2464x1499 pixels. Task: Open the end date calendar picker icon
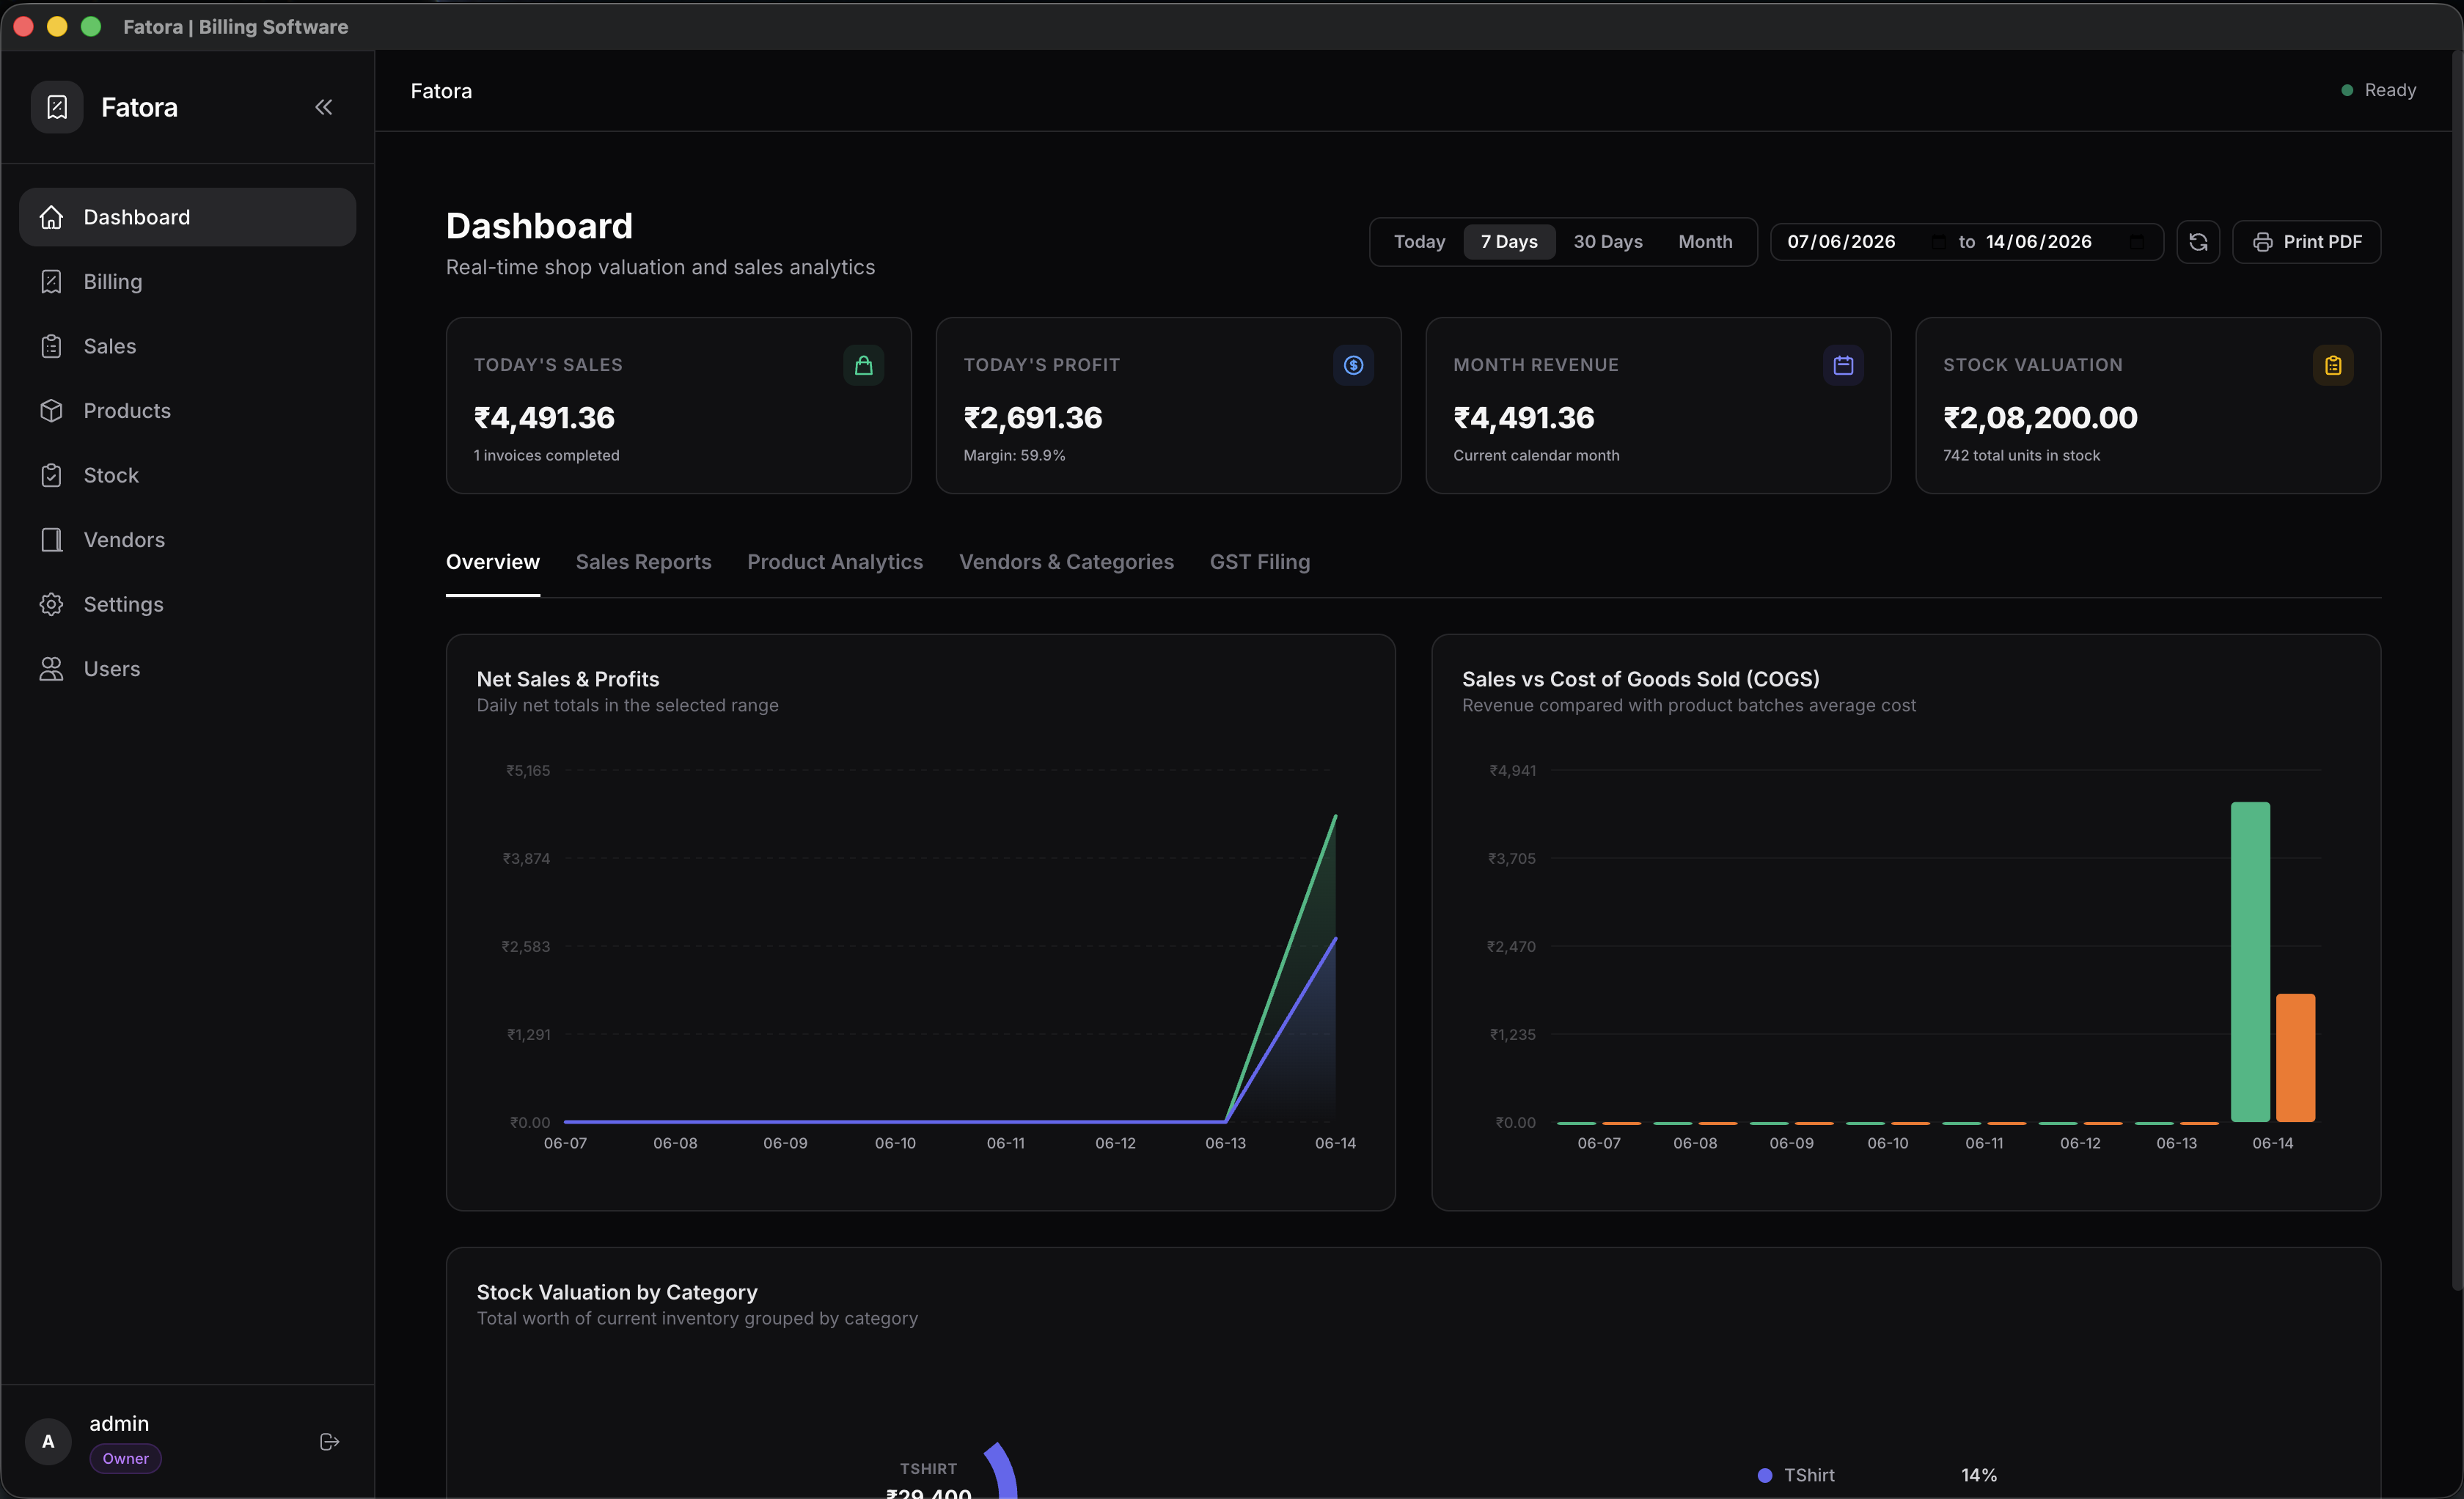click(x=2137, y=242)
